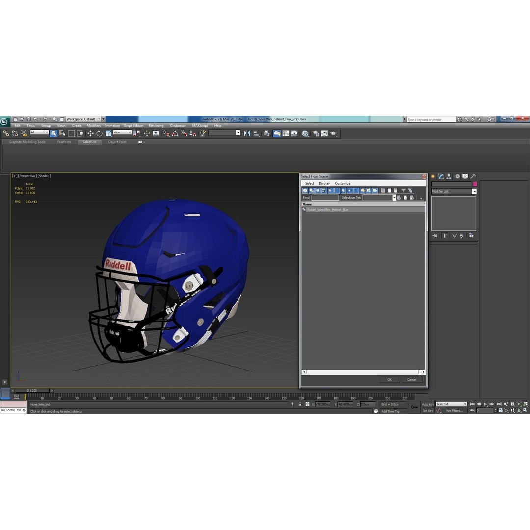Click the Unlink Selection tool

pyautogui.click(x=15, y=133)
